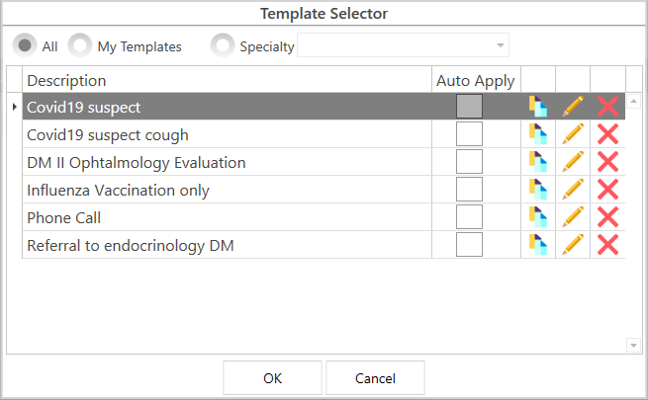Click copy icon for Influenza Vaccination only
The image size is (648, 400).
click(538, 190)
